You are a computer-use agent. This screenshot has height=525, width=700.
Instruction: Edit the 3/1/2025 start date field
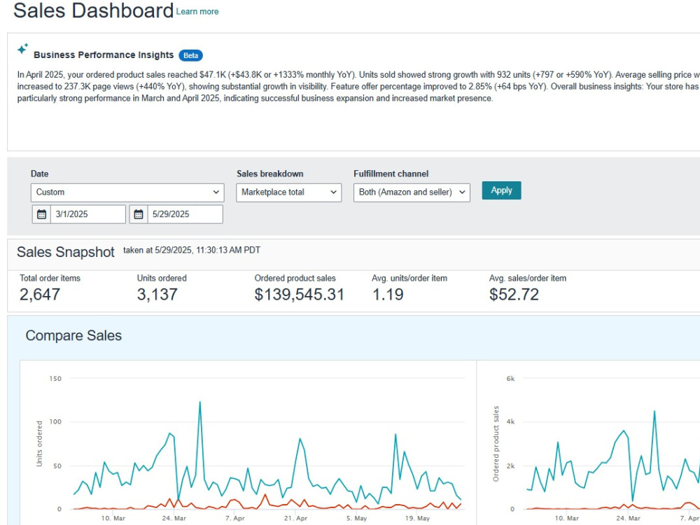pos(88,214)
